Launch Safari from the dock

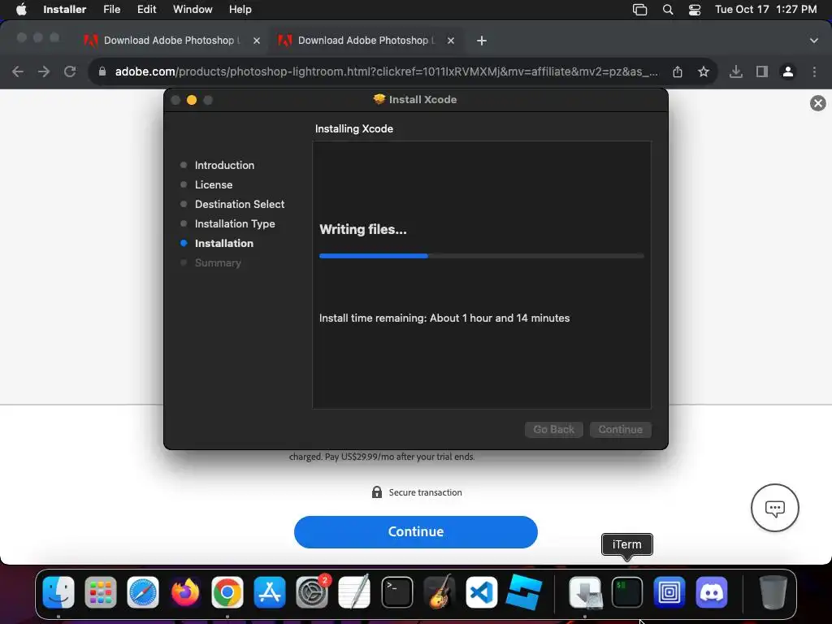pos(143,592)
